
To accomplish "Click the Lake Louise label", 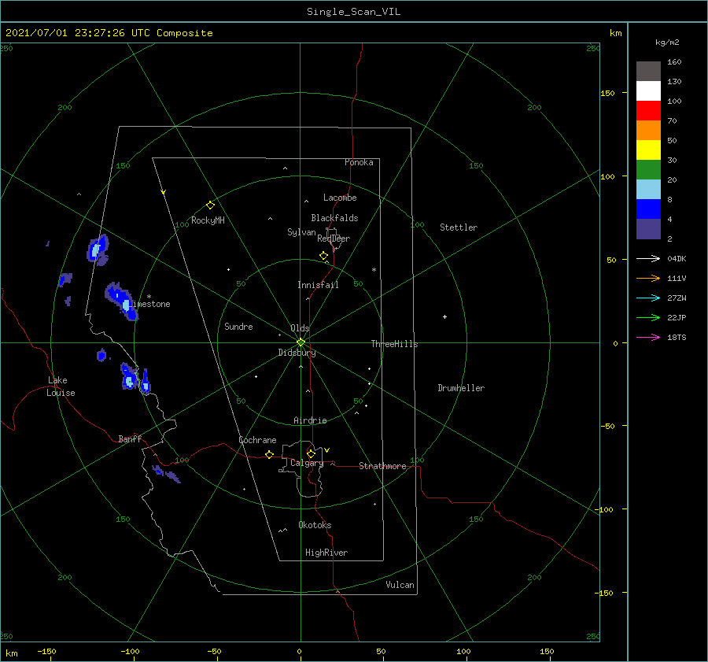I will click(61, 386).
